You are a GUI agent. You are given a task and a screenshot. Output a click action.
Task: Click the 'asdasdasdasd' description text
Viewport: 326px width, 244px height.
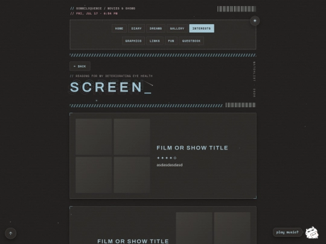pyautogui.click(x=170, y=165)
